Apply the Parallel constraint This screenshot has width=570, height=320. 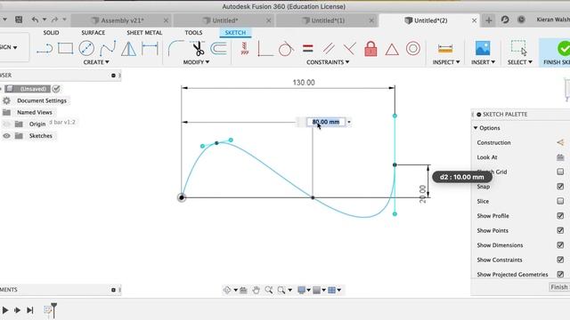[x=329, y=48]
